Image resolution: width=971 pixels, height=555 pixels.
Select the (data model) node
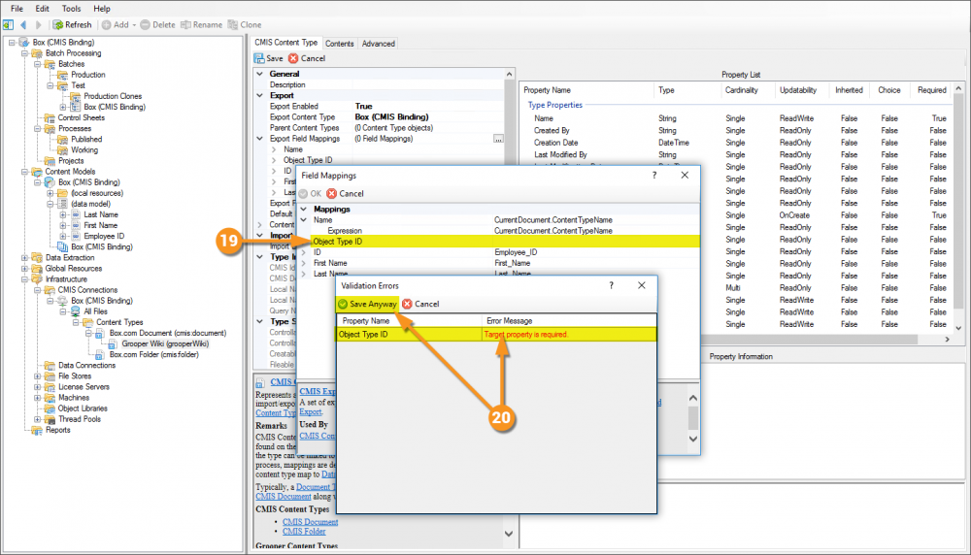[x=90, y=204]
